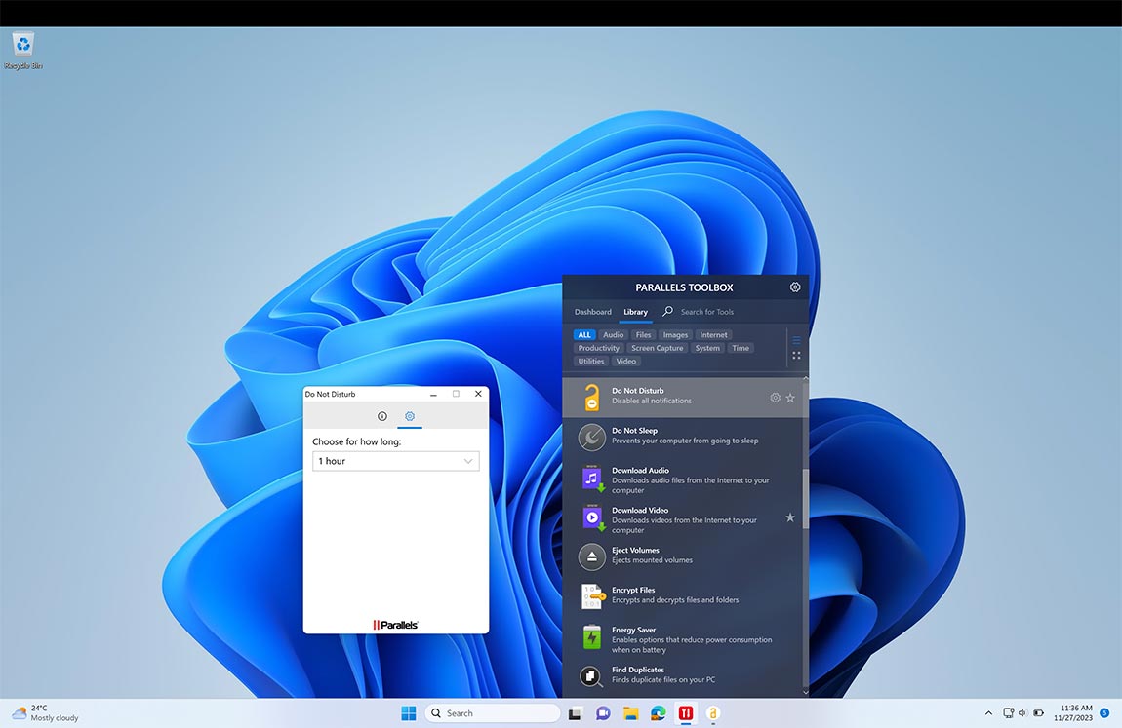Open the Do Not Disturb tool settings gear
This screenshot has width=1122, height=728.
tap(775, 398)
